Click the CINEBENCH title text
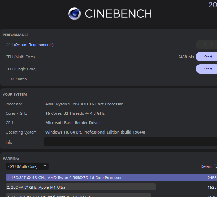The width and height of the screenshot is (217, 197). (118, 14)
